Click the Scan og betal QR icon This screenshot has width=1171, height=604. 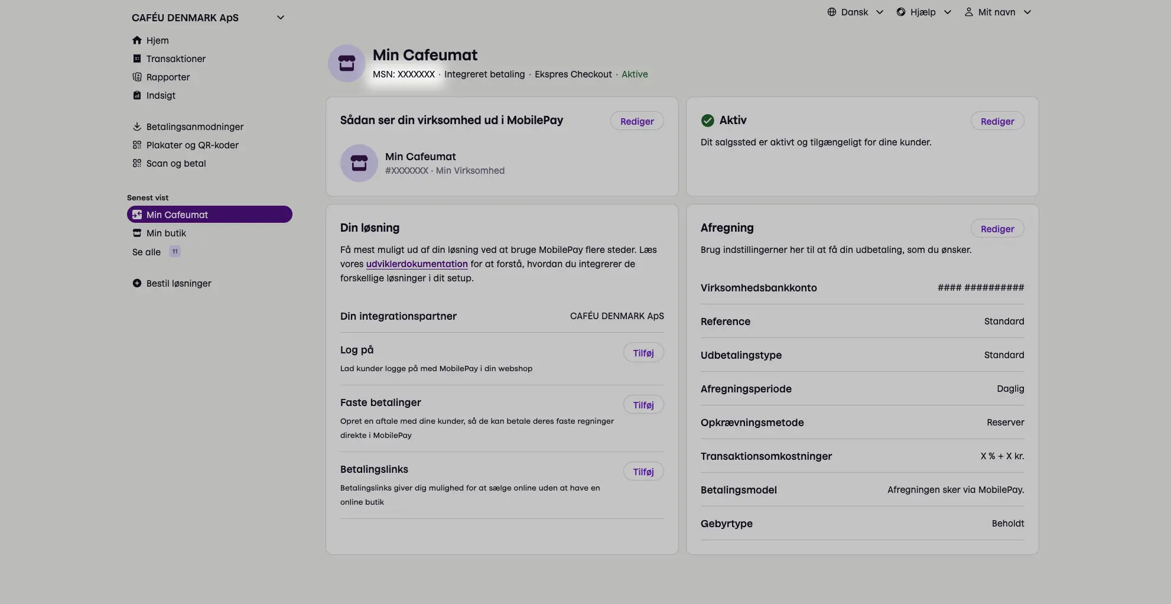pos(137,163)
